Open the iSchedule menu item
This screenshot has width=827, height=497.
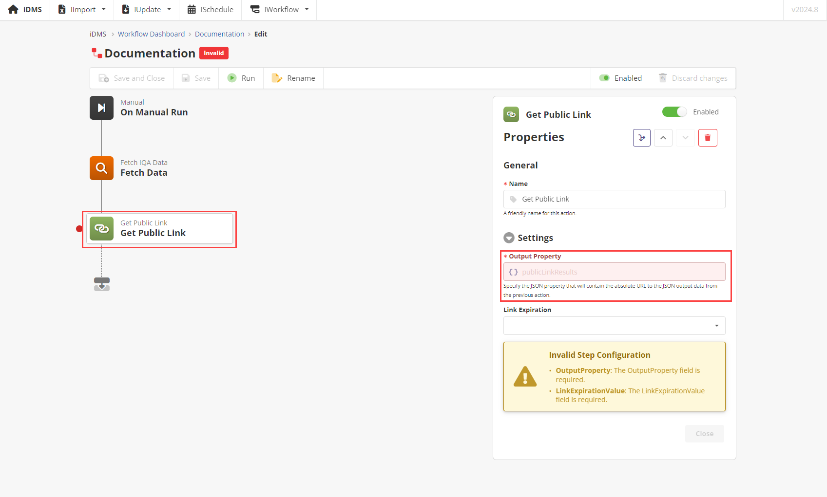pyautogui.click(x=211, y=10)
